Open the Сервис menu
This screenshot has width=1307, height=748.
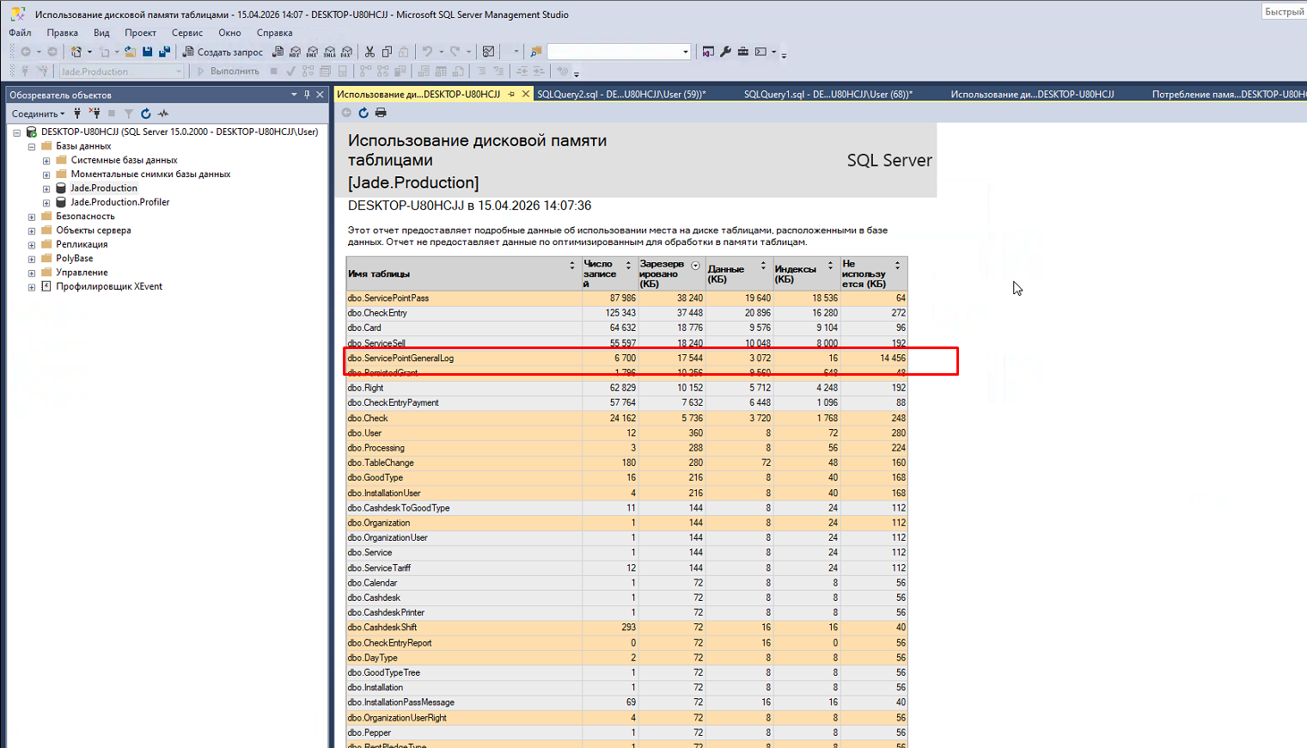click(x=186, y=33)
